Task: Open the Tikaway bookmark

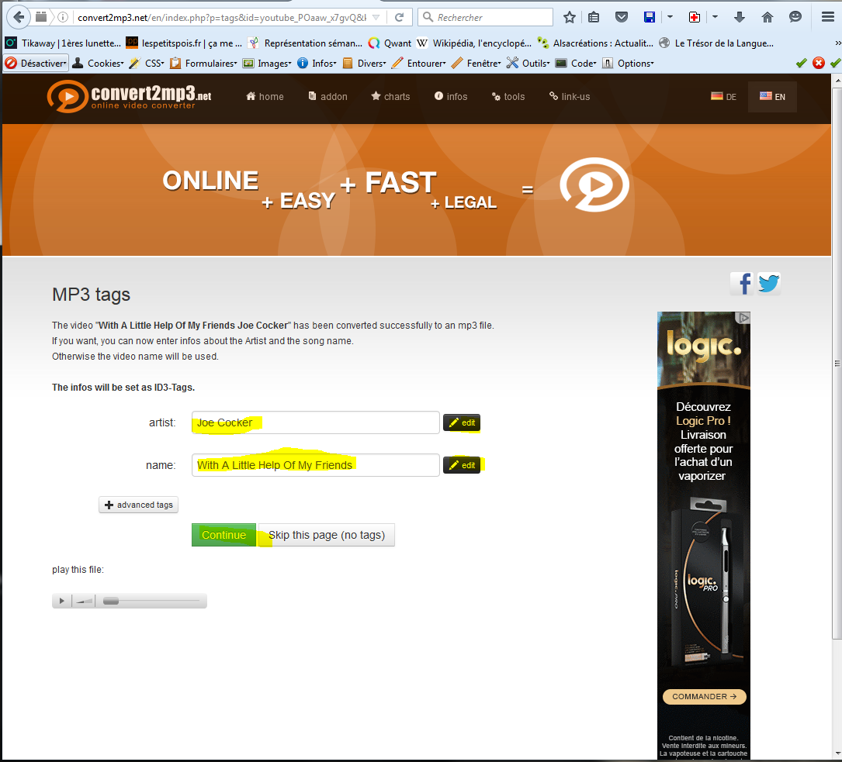Action: point(63,43)
